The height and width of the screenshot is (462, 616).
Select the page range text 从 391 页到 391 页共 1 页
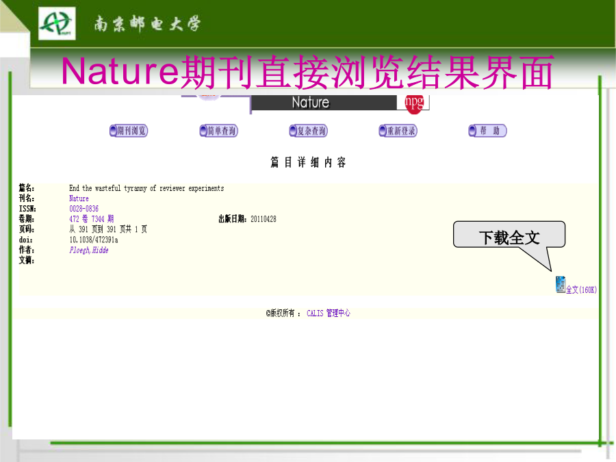coord(108,229)
